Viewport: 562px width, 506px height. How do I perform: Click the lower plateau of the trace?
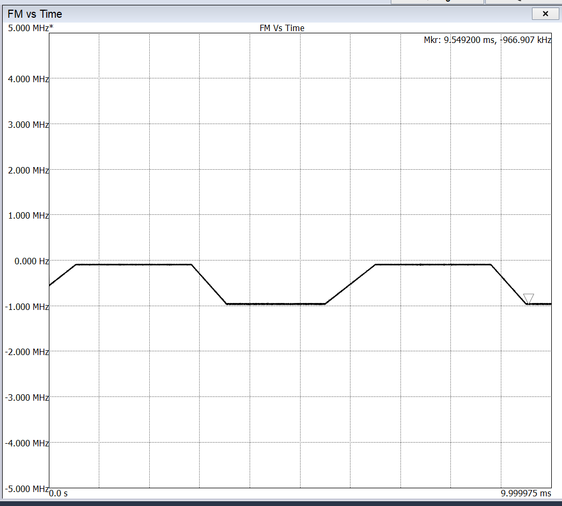275,303
